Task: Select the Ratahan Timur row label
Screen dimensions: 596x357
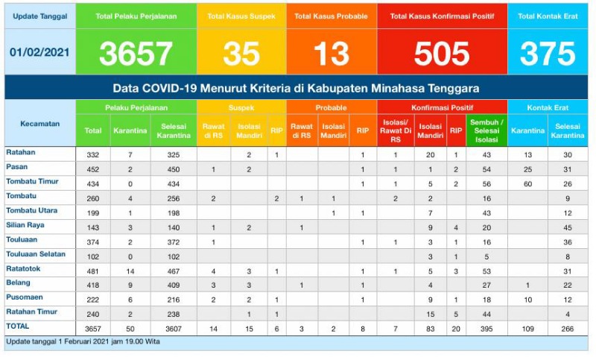Action: (x=31, y=312)
